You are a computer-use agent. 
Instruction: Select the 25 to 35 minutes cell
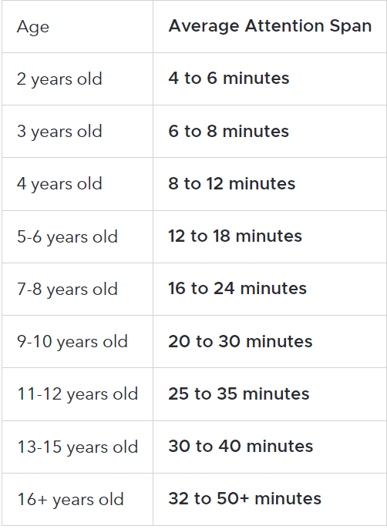coord(239,393)
